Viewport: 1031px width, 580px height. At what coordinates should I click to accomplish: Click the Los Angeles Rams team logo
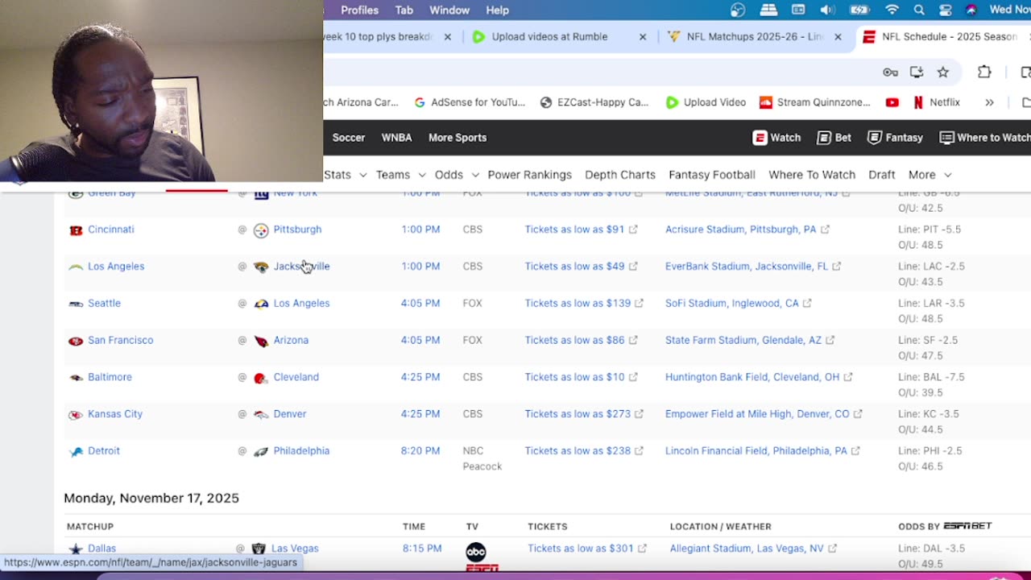point(261,304)
